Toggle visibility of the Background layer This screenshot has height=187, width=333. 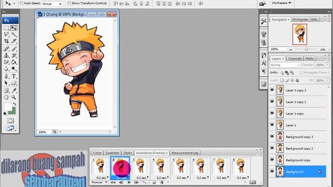click(272, 171)
